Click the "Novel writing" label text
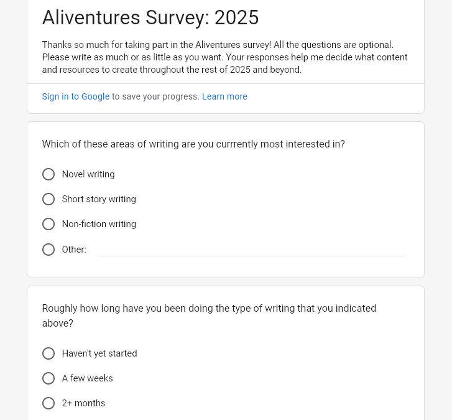The height and width of the screenshot is (420, 452). 88,175
